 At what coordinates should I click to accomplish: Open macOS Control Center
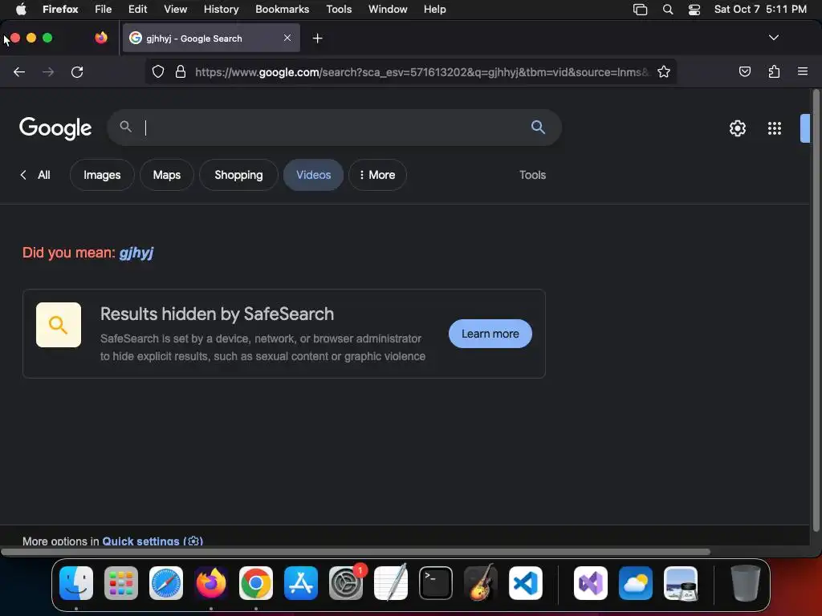694,10
